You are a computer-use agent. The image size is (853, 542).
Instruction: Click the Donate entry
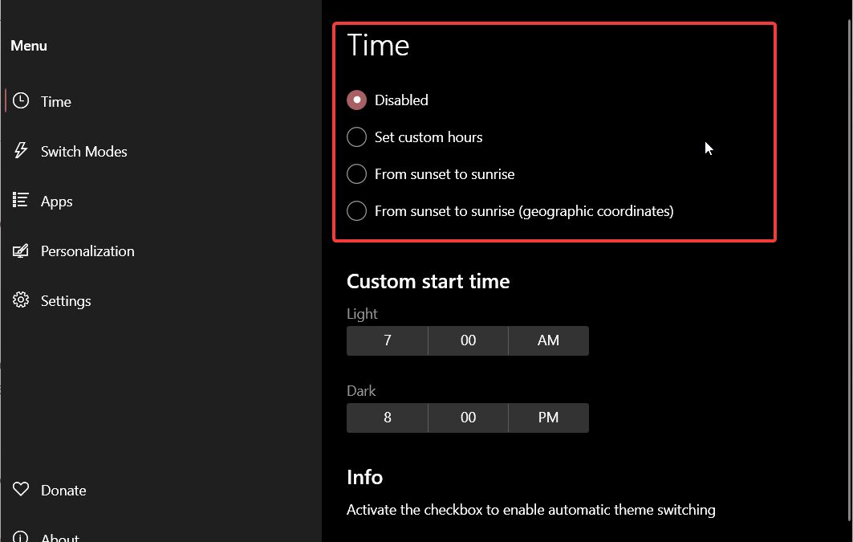(63, 490)
